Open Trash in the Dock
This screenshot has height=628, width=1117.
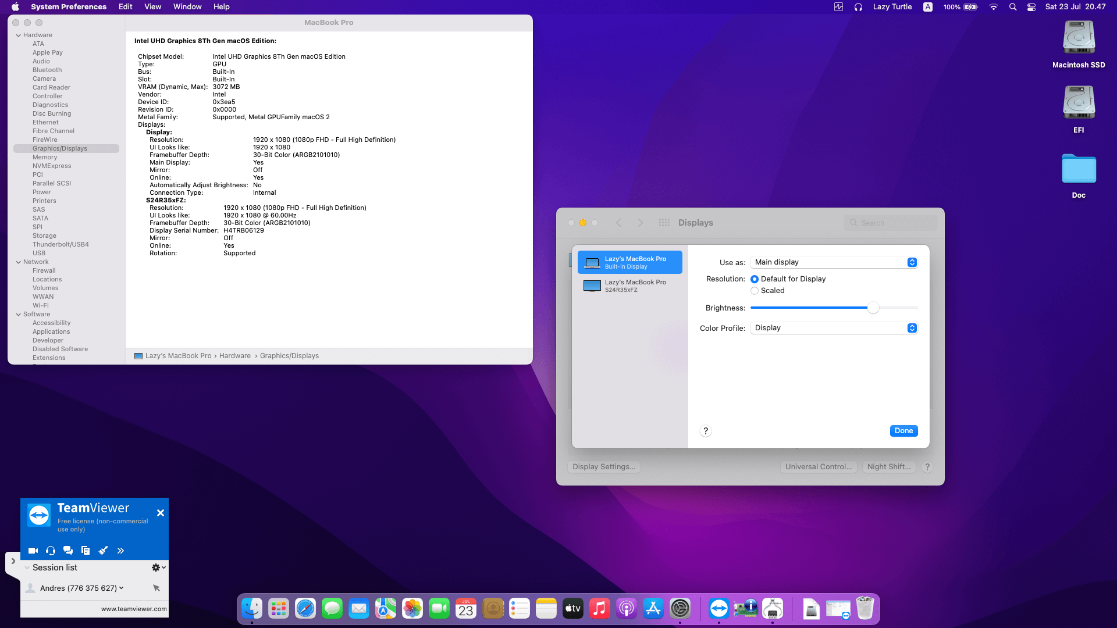(x=865, y=609)
